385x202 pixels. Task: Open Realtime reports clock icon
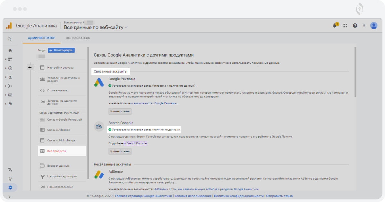point(10,68)
